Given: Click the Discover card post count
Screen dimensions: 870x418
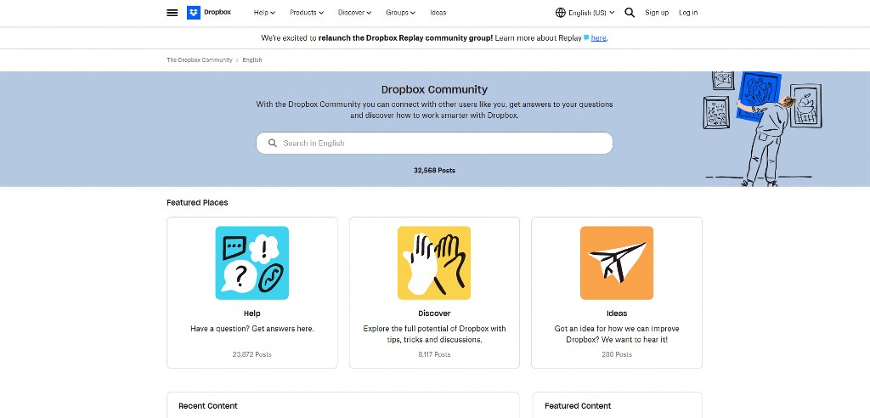Looking at the screenshot, I should tap(434, 354).
